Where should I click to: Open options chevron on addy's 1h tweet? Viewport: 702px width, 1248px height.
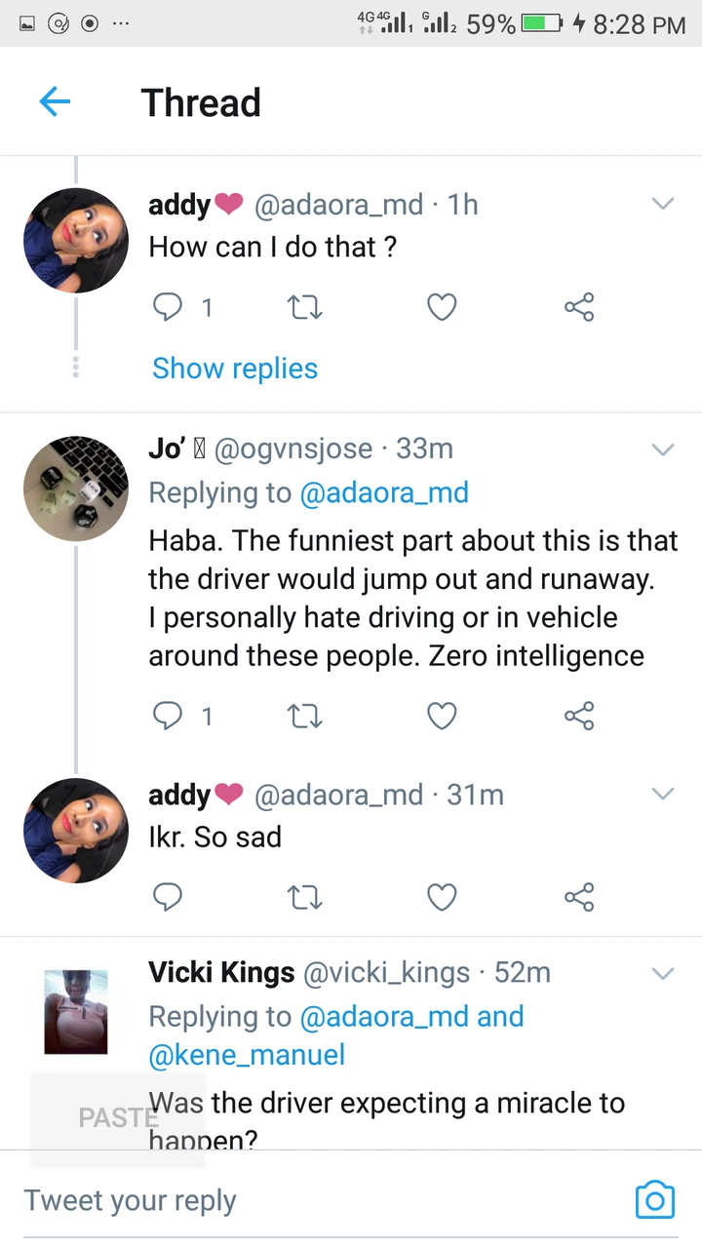[663, 204]
